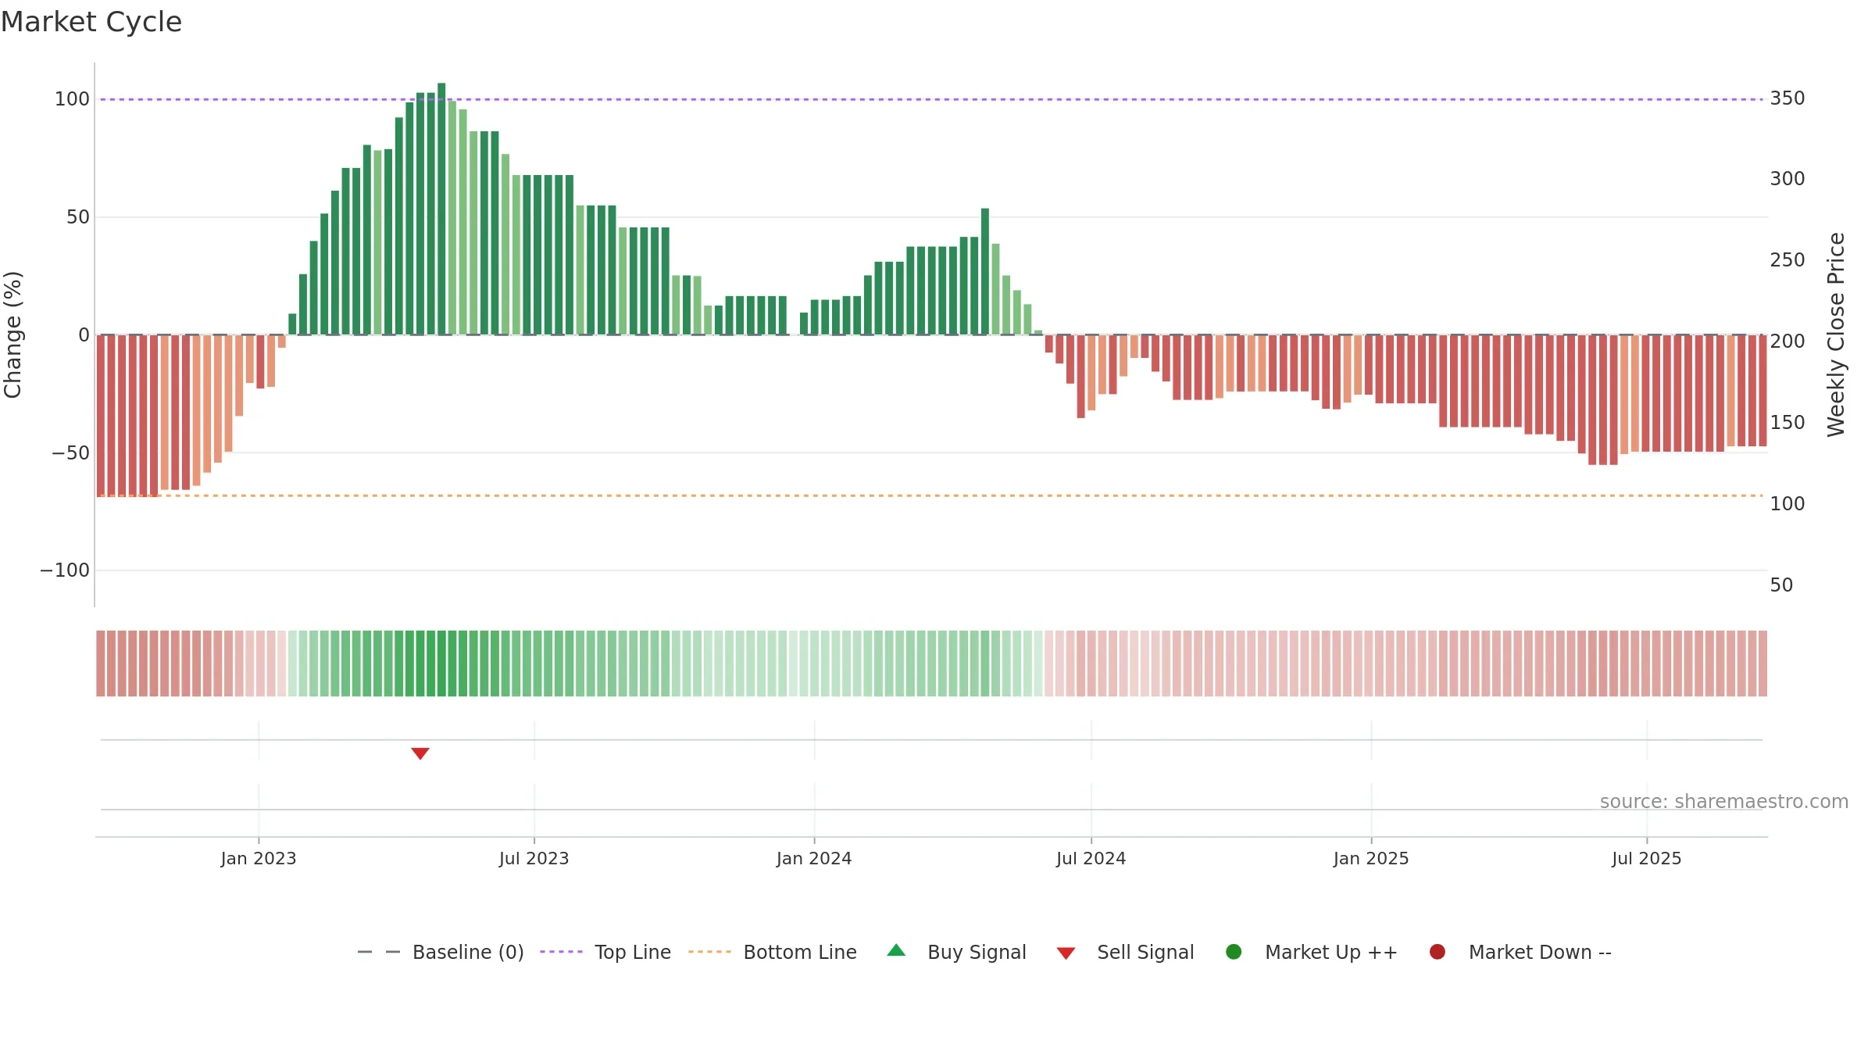Viewport: 1875px width, 1055px height.
Task: Click the 350 tick on the price axis
Action: 1787,98
